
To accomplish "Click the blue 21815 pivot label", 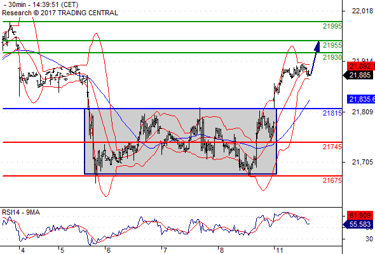I will (332, 113).
